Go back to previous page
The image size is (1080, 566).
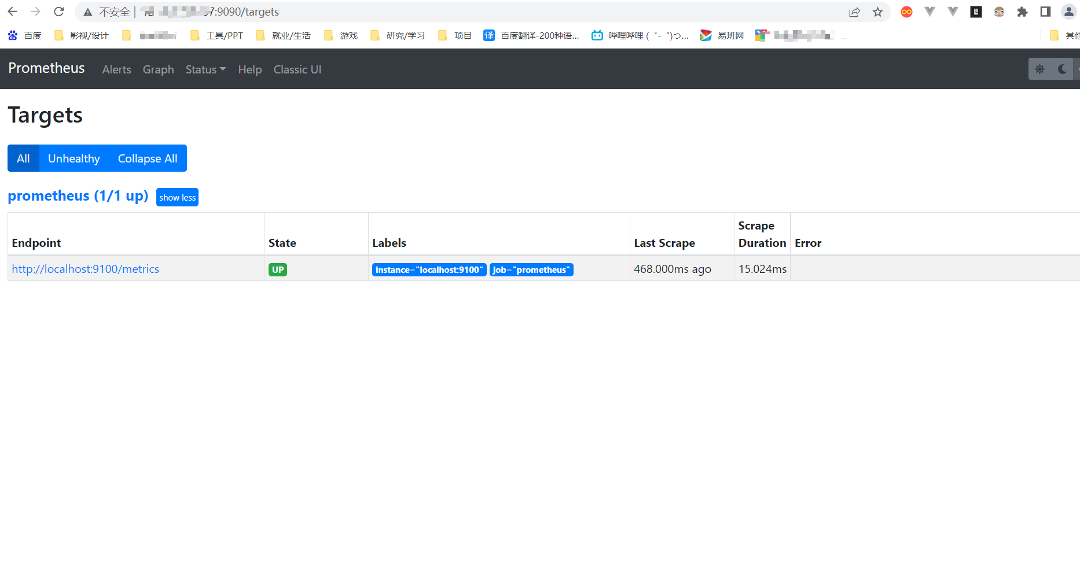click(13, 12)
